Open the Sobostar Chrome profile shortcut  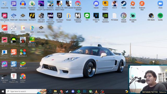[23, 78]
